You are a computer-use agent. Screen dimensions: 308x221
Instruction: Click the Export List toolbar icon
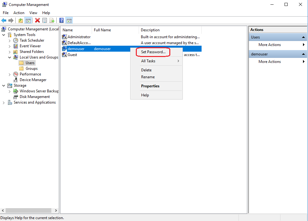point(52,20)
